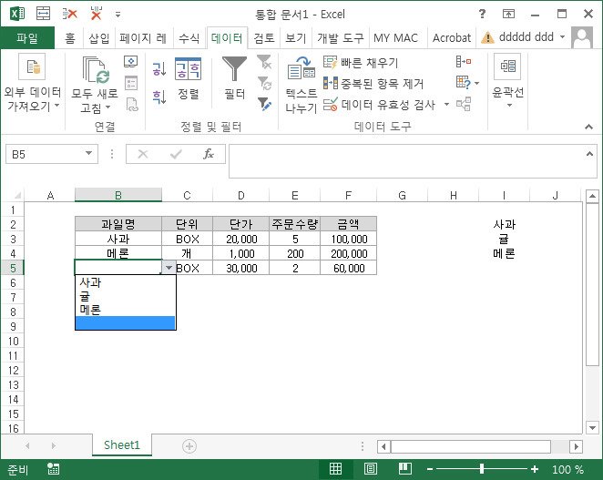This screenshot has height=480, width=603.
Task: Switch to the 개발 도구 tab
Action: [340, 38]
